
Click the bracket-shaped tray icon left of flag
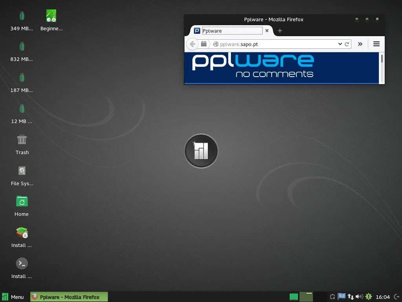[333, 296]
